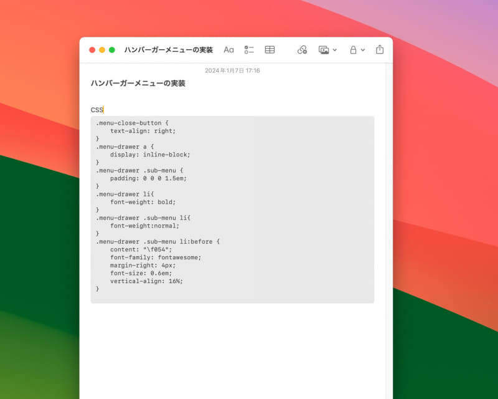The width and height of the screenshot is (498, 399).
Task: Open the media insertion tool
Action: click(324, 49)
